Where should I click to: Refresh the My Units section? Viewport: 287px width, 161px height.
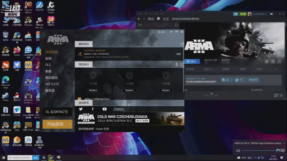pyautogui.click(x=177, y=64)
